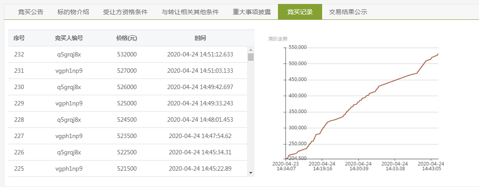Click the 450,000 y-axis label

pyautogui.click(x=298, y=80)
